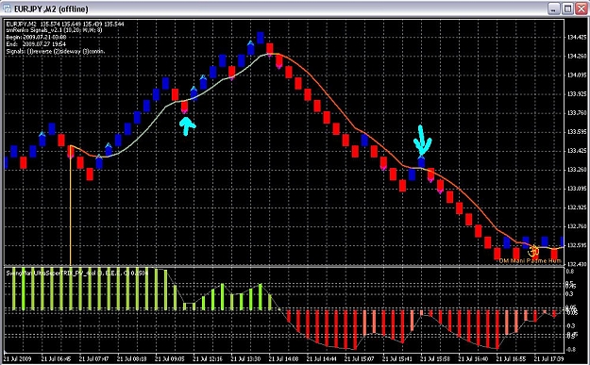Maximize the EURJPY,M2 chart window

tap(567, 8)
